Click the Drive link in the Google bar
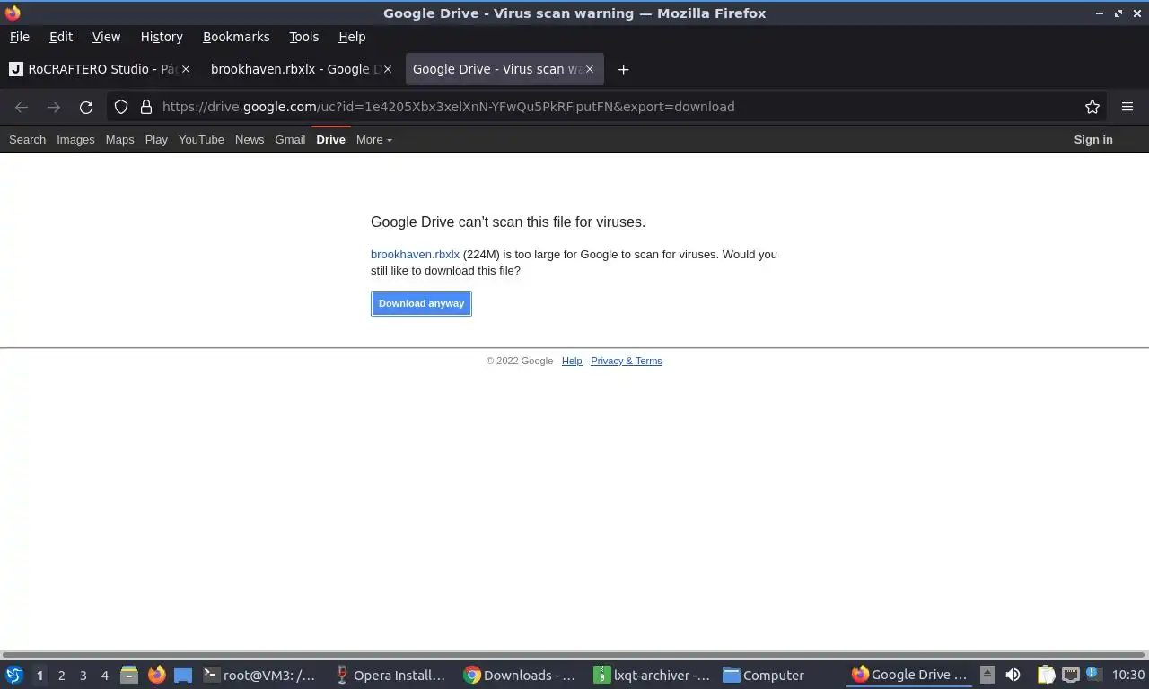The image size is (1149, 689). 330,139
